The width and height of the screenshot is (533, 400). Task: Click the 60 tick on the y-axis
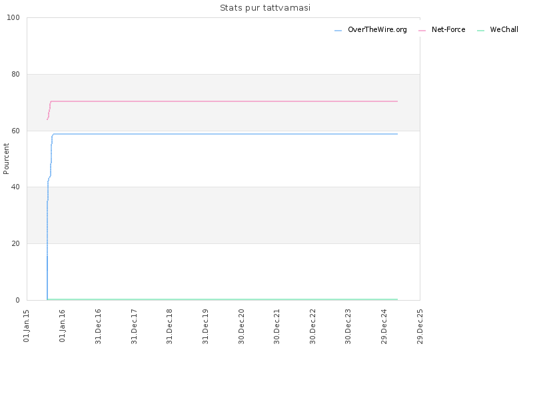pos(15,131)
